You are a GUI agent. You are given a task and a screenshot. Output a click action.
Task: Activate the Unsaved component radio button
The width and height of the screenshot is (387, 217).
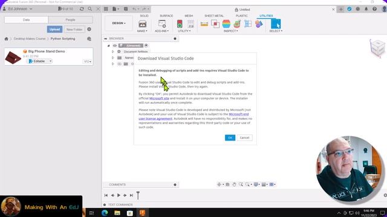pos(146,46)
